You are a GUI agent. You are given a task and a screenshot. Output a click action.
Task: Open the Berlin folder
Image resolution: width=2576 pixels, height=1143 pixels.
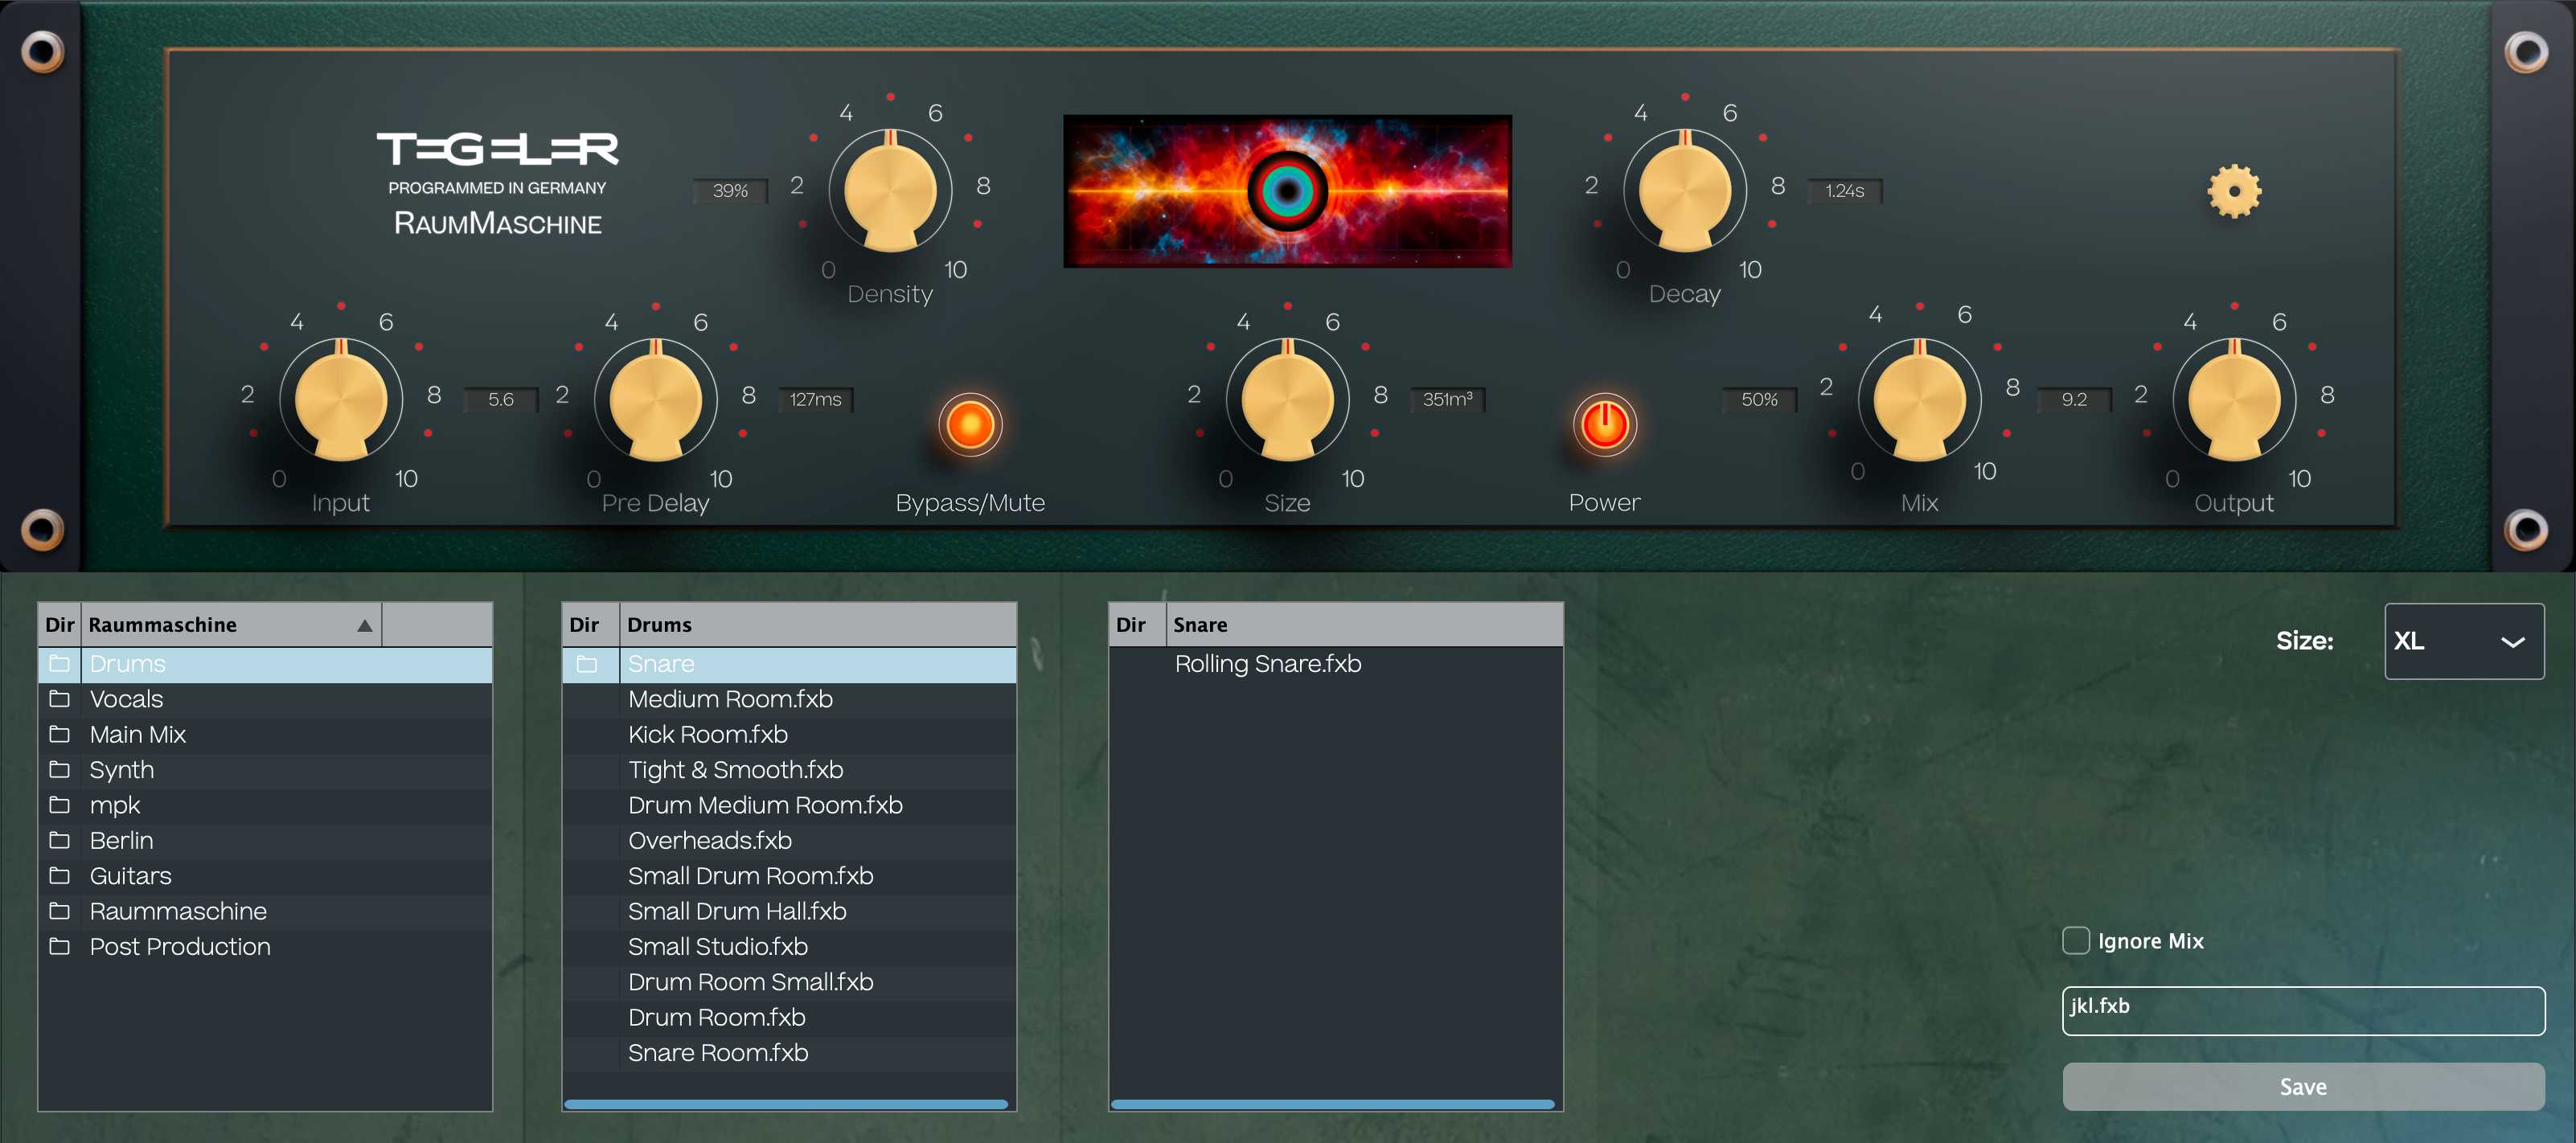click(x=121, y=840)
